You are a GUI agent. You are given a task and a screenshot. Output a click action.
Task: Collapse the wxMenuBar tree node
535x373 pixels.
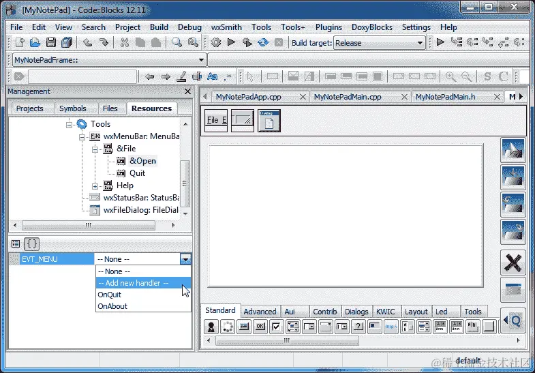pyautogui.click(x=82, y=137)
